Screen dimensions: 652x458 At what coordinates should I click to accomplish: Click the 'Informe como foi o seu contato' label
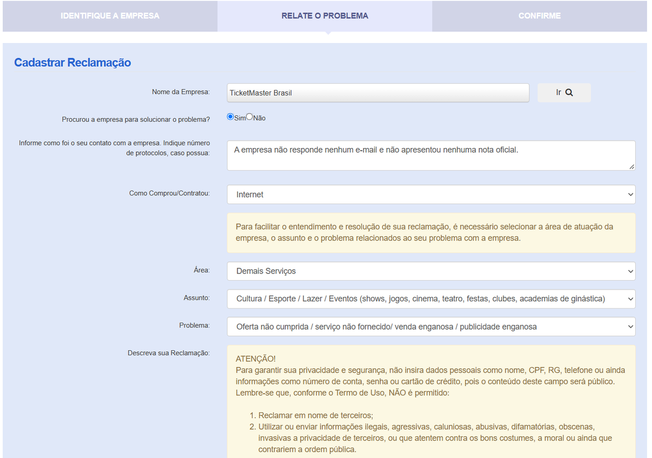(x=115, y=148)
